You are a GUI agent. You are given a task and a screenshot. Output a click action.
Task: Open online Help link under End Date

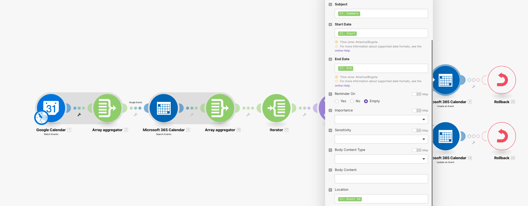[342, 86]
